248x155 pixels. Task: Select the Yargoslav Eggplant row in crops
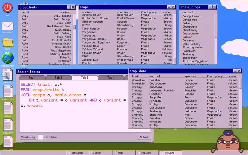pos(127,42)
